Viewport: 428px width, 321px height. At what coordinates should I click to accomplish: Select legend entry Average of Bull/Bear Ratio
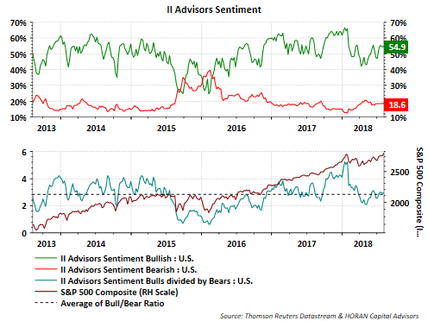(x=112, y=303)
